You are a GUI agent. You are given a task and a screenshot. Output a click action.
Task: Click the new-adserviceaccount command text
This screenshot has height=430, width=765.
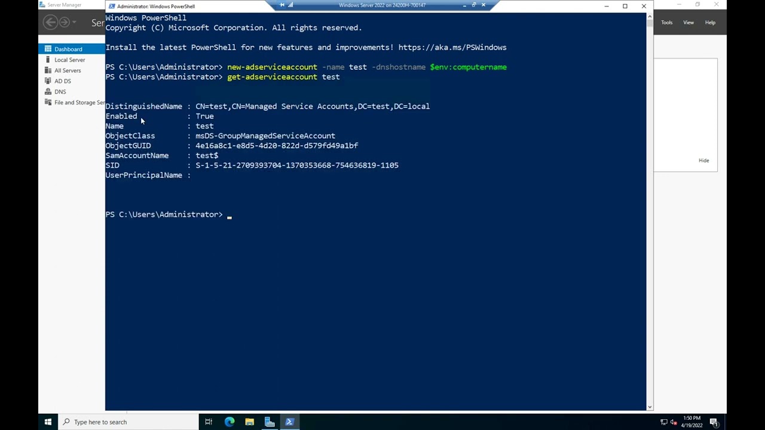272,67
